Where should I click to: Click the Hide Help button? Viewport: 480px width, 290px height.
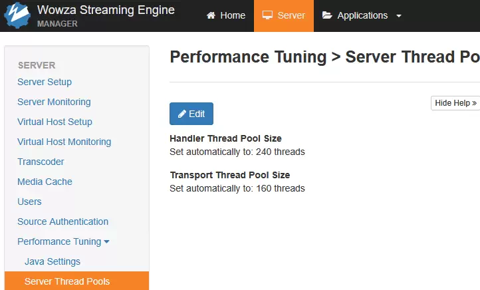pos(455,103)
